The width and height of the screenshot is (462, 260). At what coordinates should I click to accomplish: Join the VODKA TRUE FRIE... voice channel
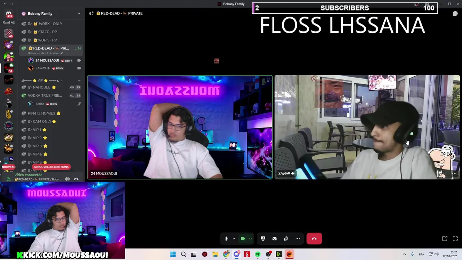coord(51,96)
